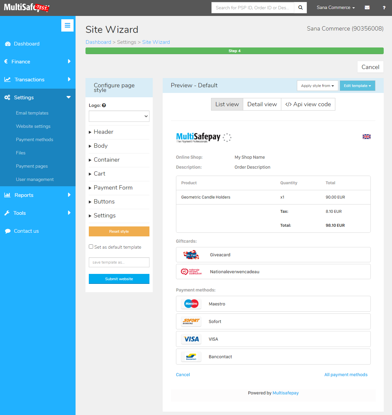Click the MultiSafepay preview logo
392x415 pixels.
pyautogui.click(x=203, y=137)
